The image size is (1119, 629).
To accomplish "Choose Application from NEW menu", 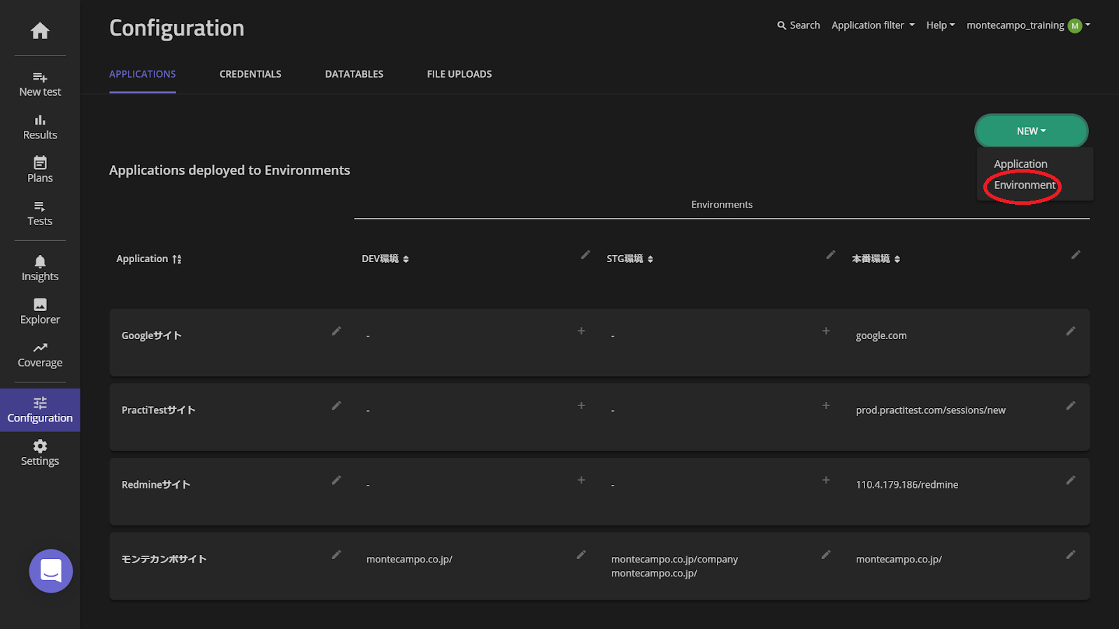I will tap(1020, 164).
